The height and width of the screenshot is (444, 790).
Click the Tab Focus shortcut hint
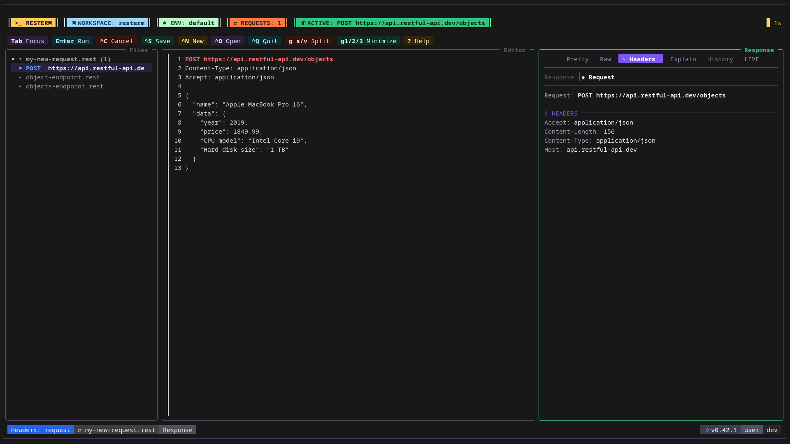(x=28, y=41)
